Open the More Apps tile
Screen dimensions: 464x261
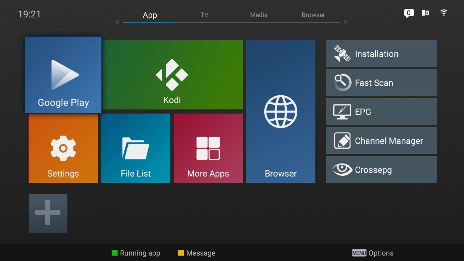pos(208,148)
